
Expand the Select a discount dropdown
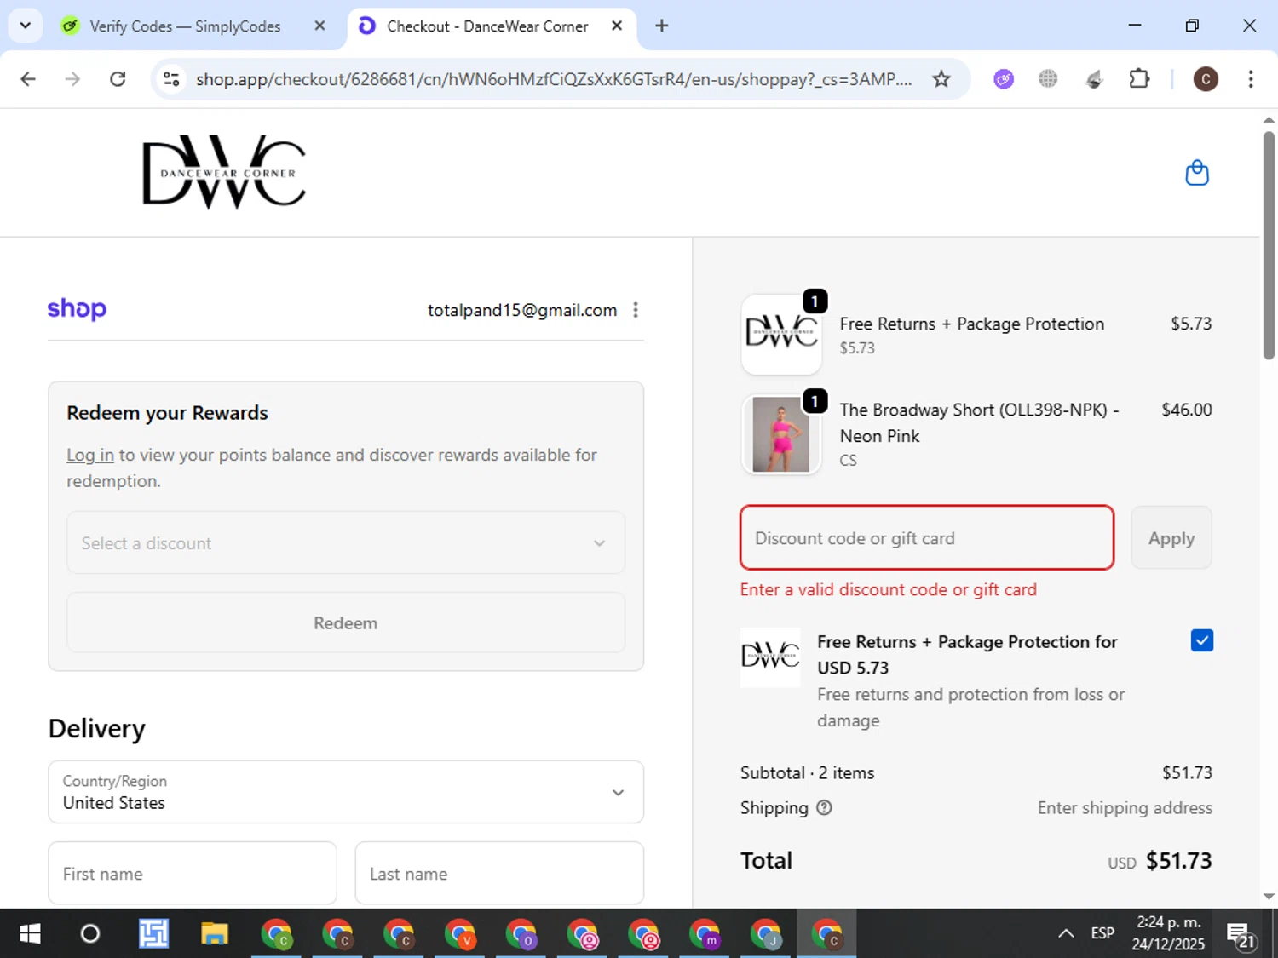tap(346, 542)
